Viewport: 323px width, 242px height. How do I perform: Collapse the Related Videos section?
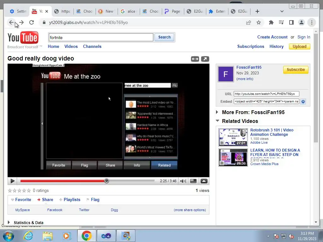coord(217,121)
